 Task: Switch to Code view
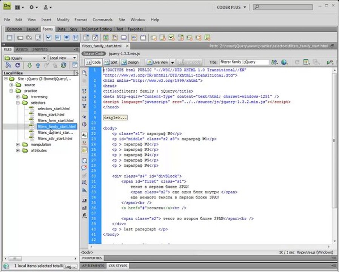[x=93, y=62]
